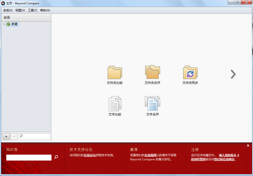Open the 在线论坛 link
This screenshot has width=253, height=176.
[x=90, y=155]
